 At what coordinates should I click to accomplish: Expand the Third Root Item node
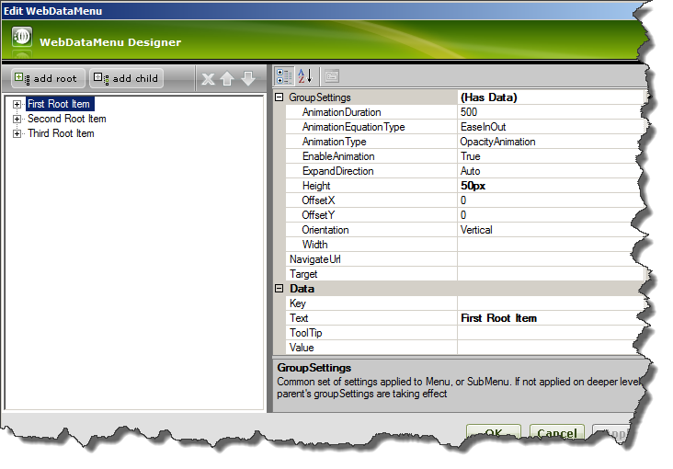(x=17, y=134)
